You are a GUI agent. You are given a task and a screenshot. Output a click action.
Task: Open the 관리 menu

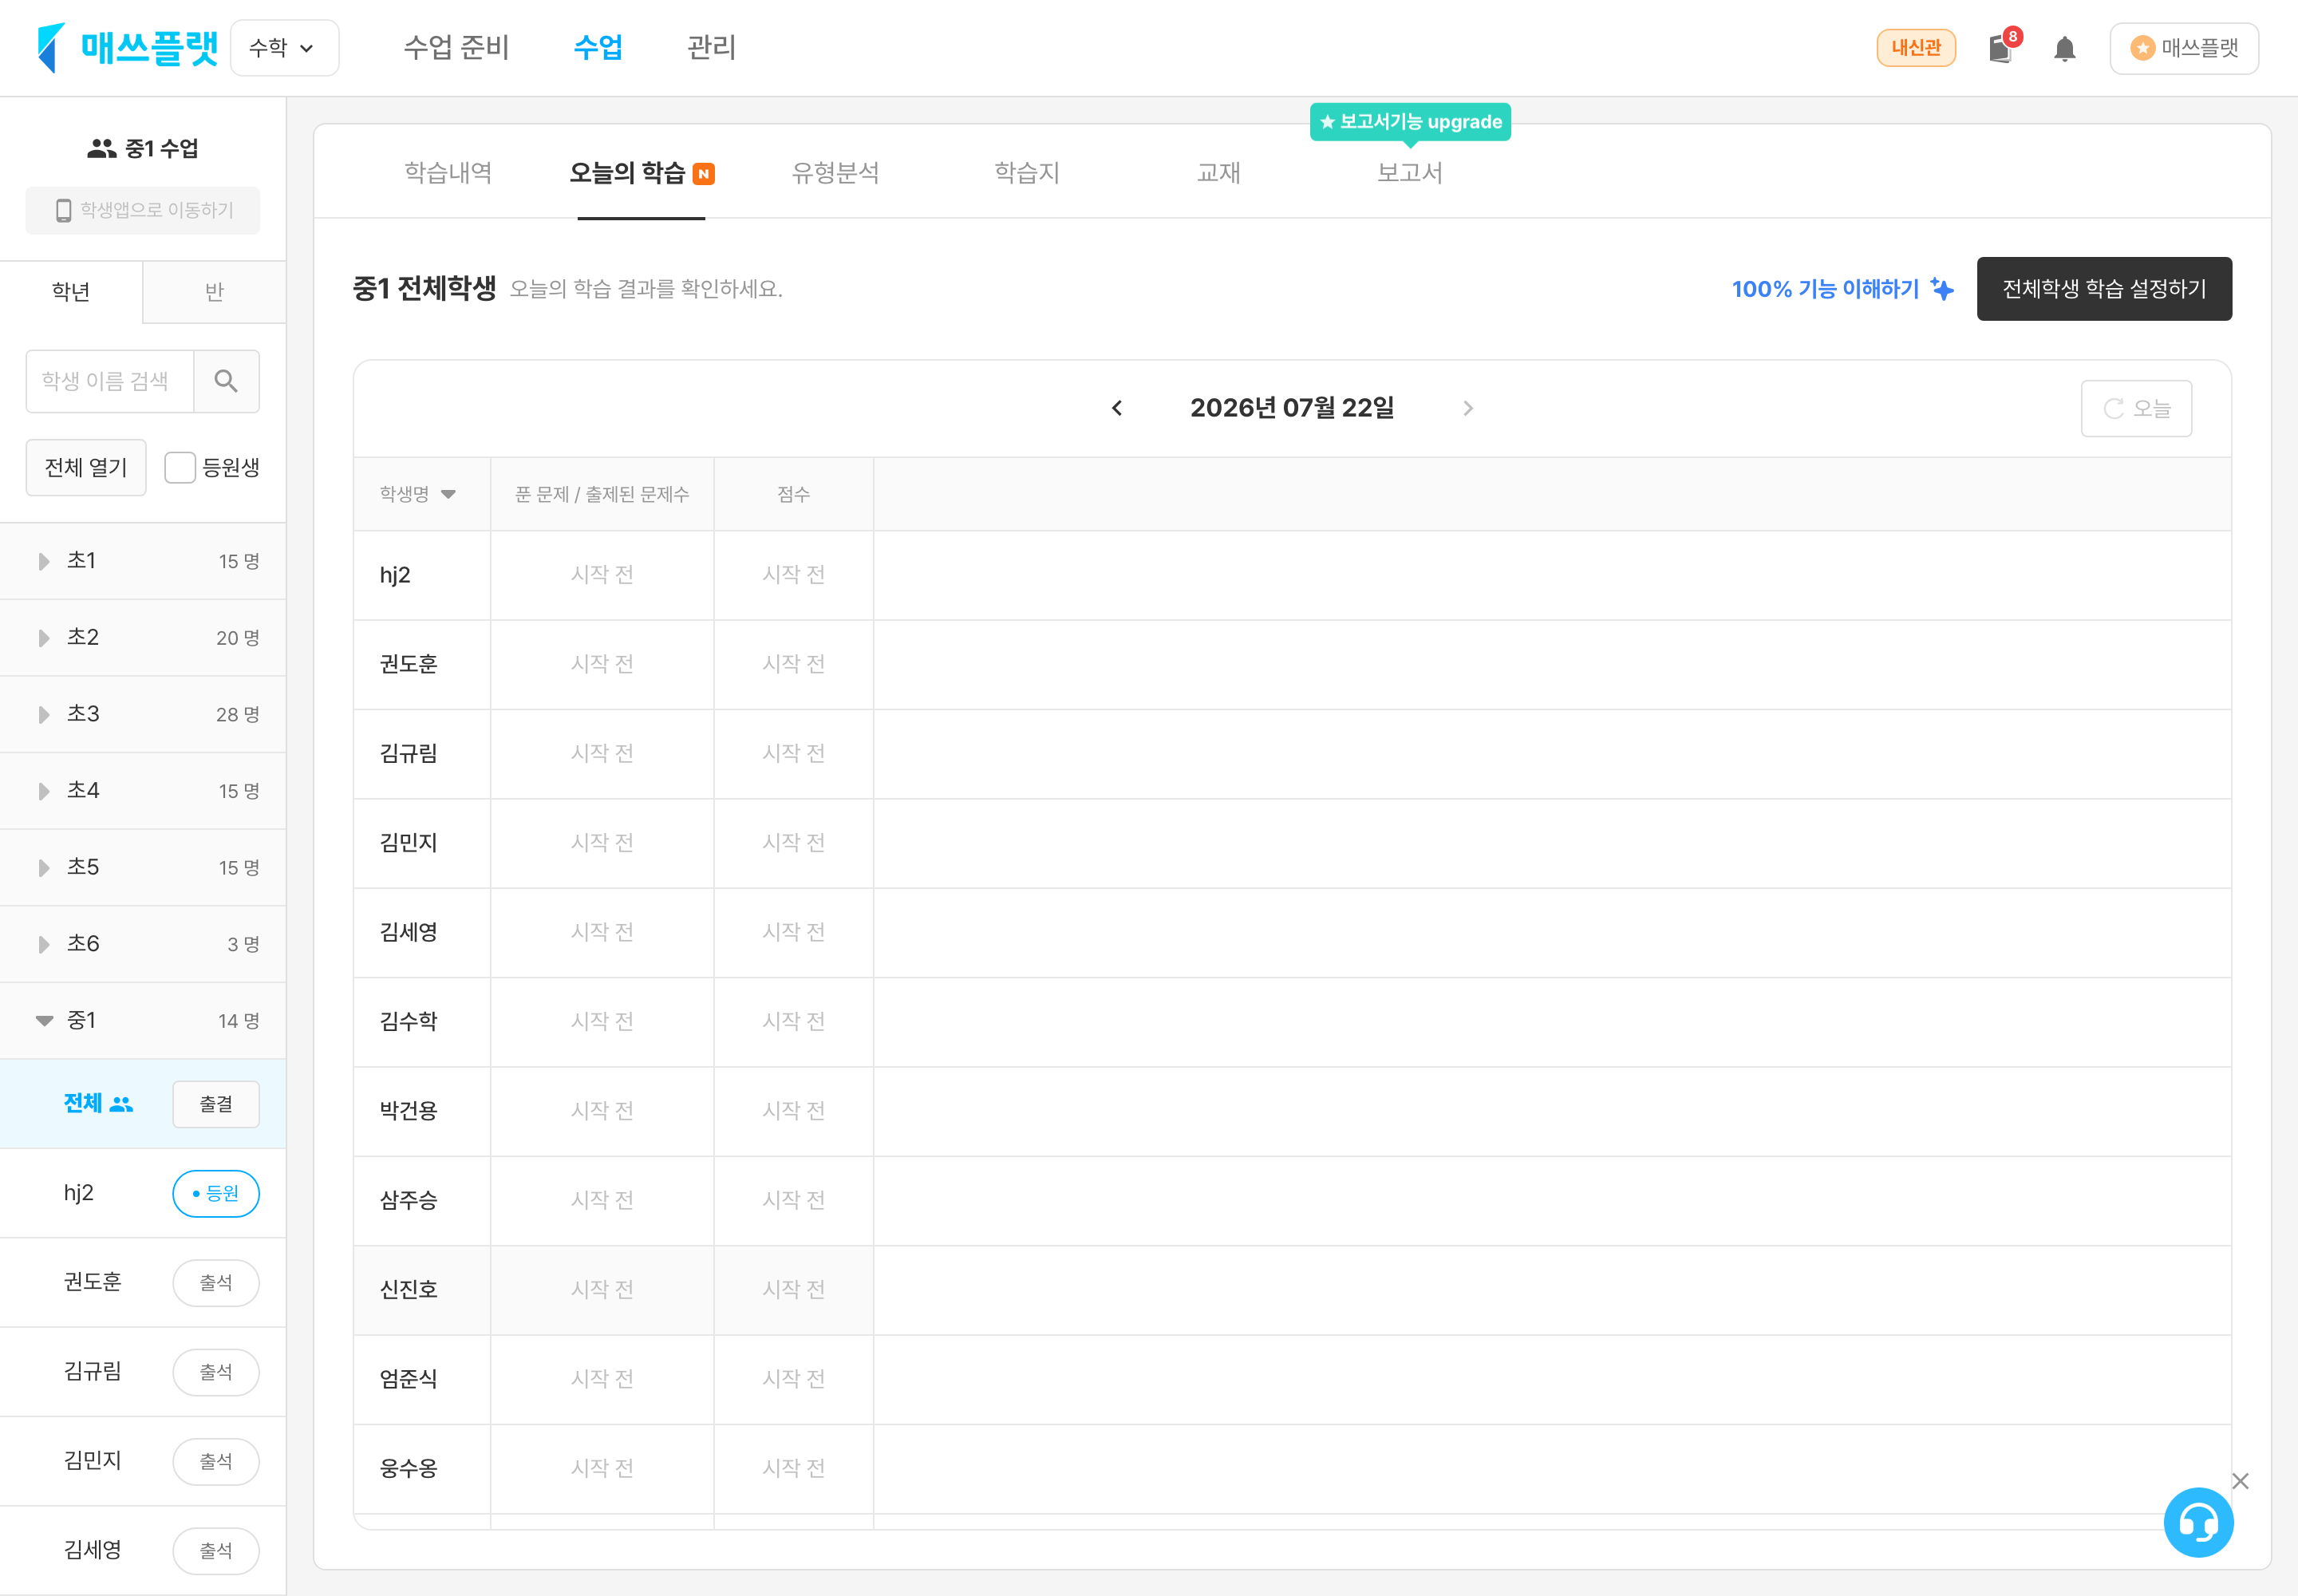(712, 47)
